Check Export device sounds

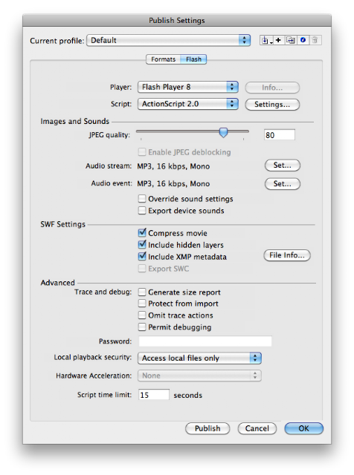point(142,211)
